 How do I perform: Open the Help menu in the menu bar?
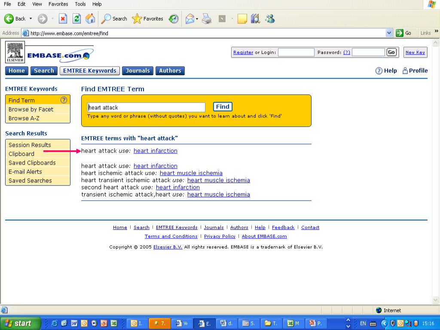click(x=97, y=4)
